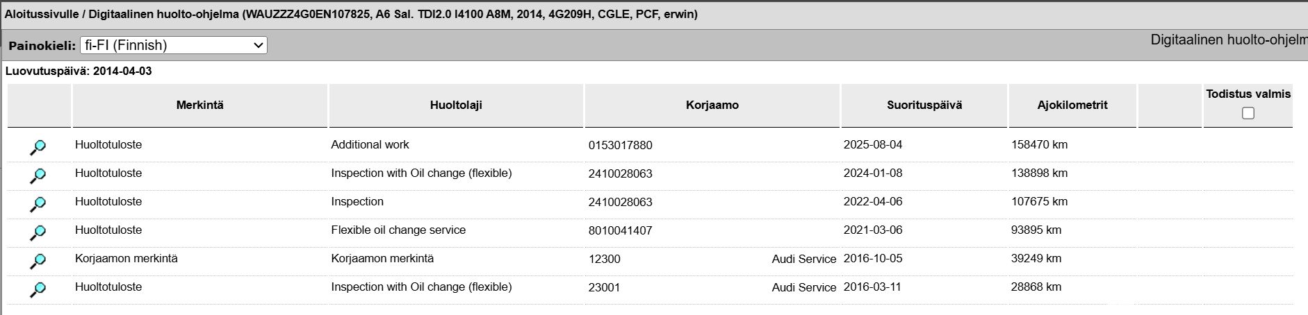The width and height of the screenshot is (1308, 315).
Task: Open magnifier for Korjaamon merkintä row
Action: point(38,262)
